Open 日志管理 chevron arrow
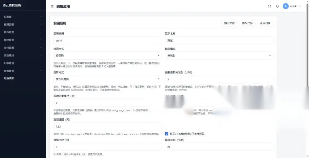Viewport: 309px width, 158px height. [x=41, y=63]
